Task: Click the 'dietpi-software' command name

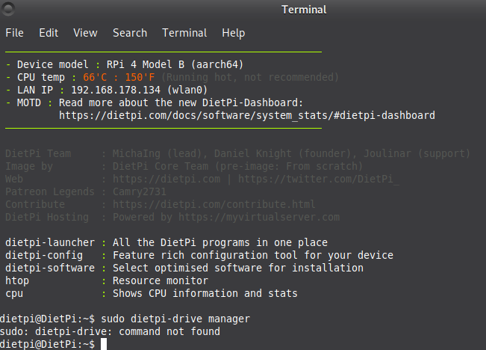Action: click(50, 268)
